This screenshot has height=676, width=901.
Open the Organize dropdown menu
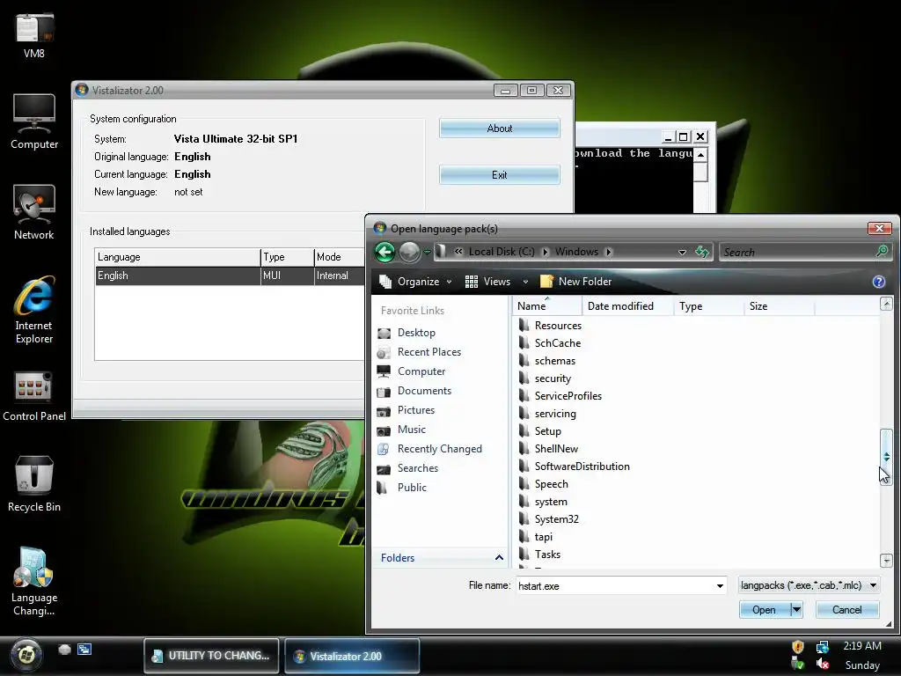tap(415, 282)
